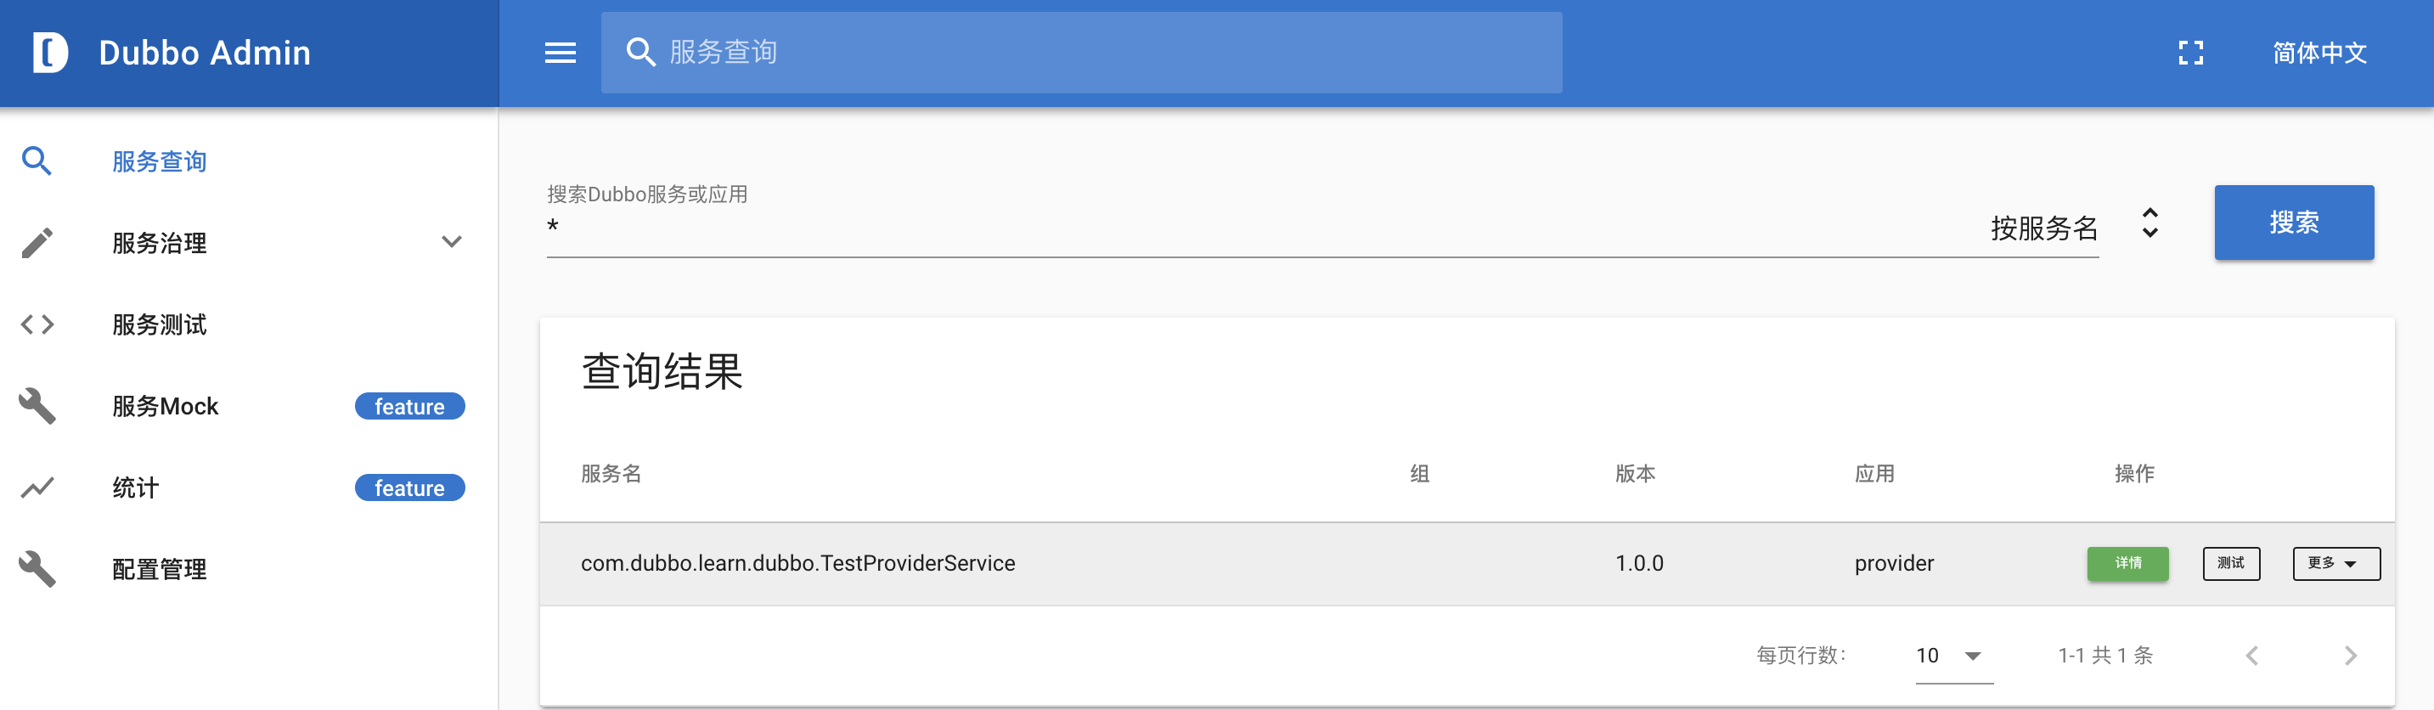Click the magnifier icon beside 服务查询 in sidebar
The image size is (2434, 710).
pos(37,161)
